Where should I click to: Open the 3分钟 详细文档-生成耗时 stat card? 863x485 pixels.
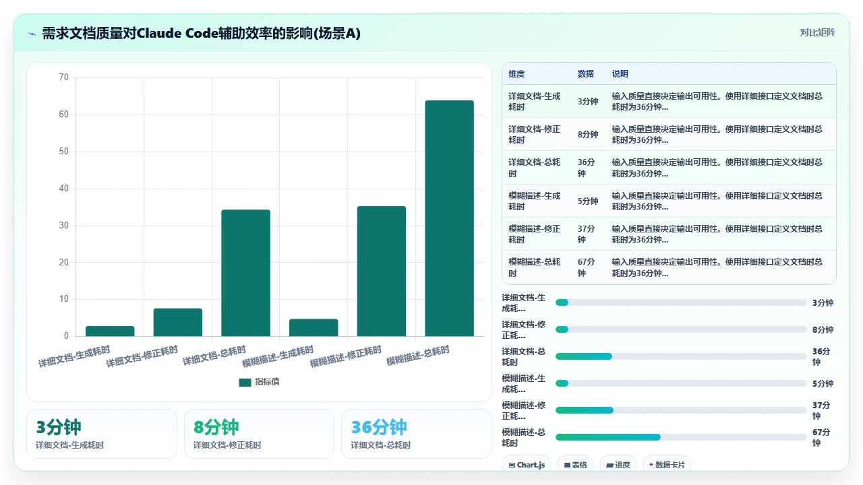102,434
